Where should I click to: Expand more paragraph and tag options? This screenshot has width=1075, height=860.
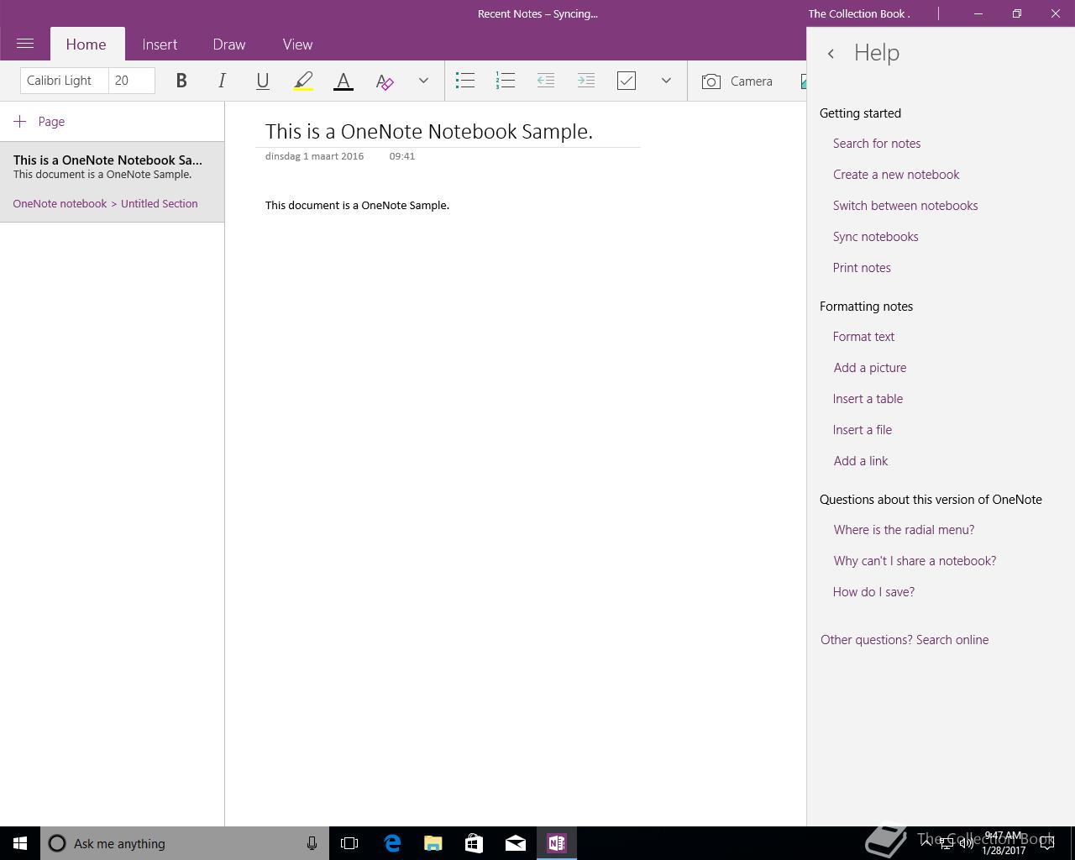point(666,81)
